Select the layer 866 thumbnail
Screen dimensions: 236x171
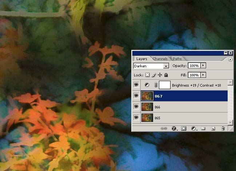coord(147,107)
